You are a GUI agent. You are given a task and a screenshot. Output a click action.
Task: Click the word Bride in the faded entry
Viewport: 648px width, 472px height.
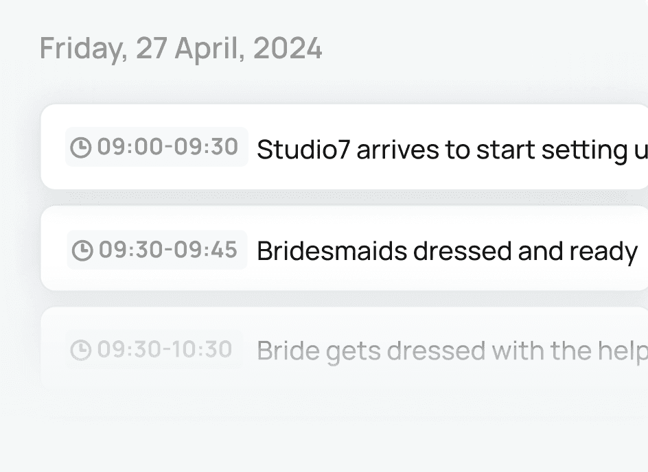point(288,351)
